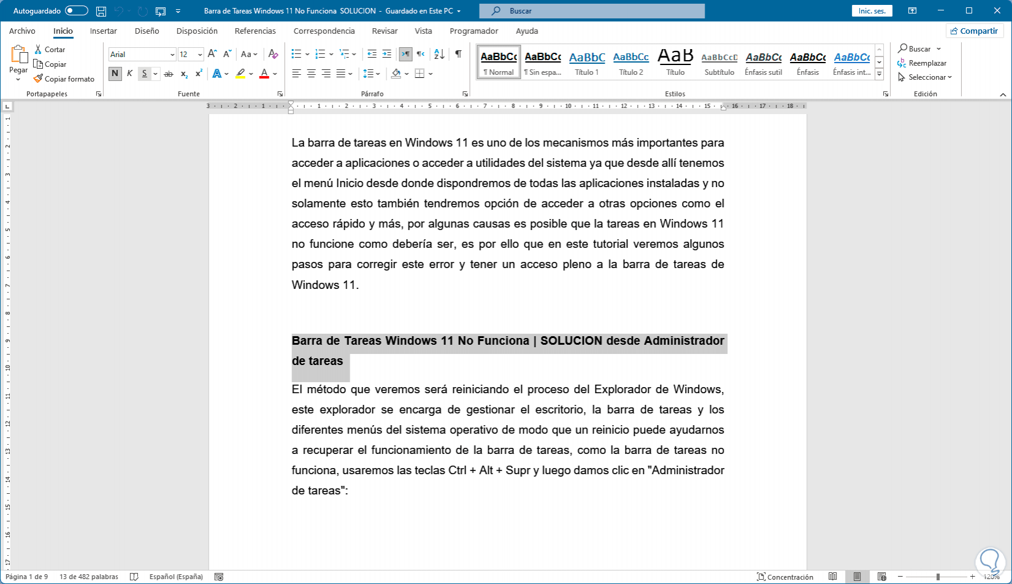Toggle underline (S) formatting

click(x=144, y=74)
